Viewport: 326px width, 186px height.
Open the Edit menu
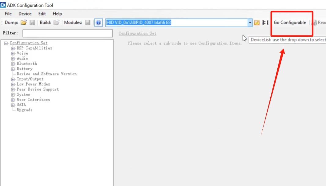click(42, 14)
